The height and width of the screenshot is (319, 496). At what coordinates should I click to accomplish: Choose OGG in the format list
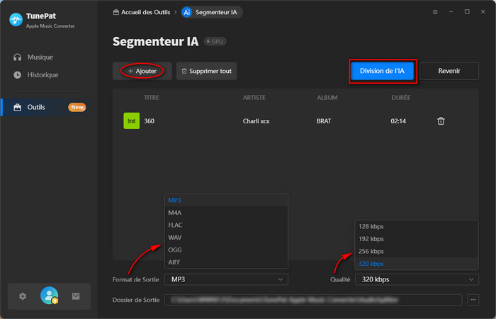[226, 250]
